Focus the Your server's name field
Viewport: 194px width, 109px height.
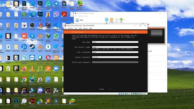(115, 47)
